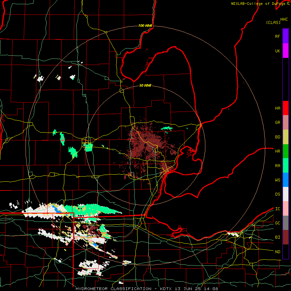
Task: Click the '100 NMI' range ring label
Action: pos(145,26)
